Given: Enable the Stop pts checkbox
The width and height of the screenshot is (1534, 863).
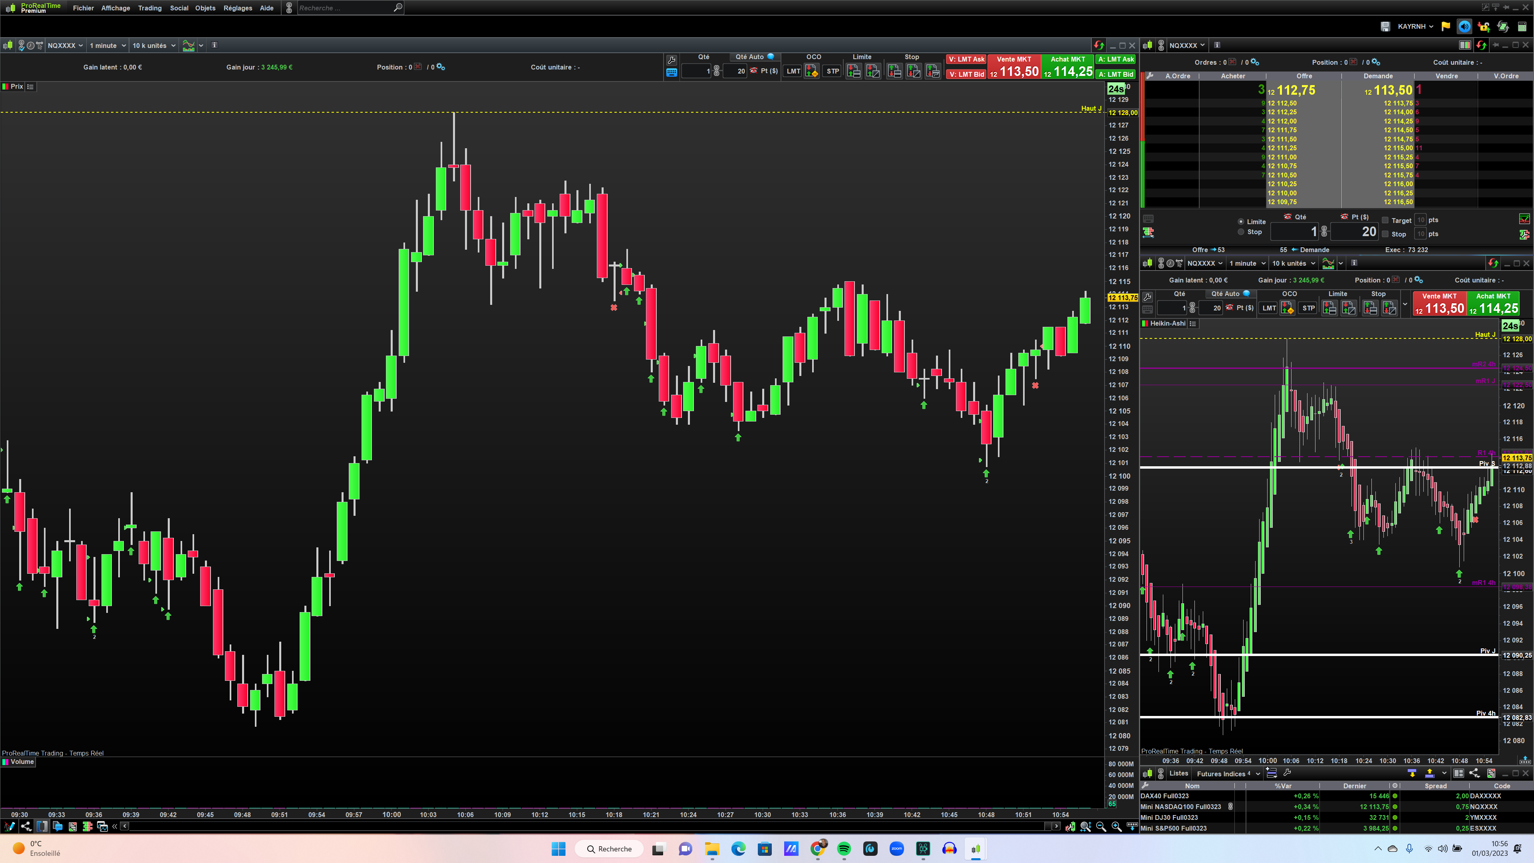Looking at the screenshot, I should point(1385,234).
